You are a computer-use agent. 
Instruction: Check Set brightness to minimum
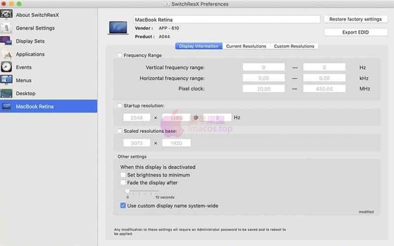point(123,175)
